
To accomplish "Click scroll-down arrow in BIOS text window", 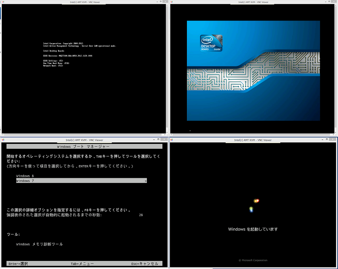I will coord(167,132).
